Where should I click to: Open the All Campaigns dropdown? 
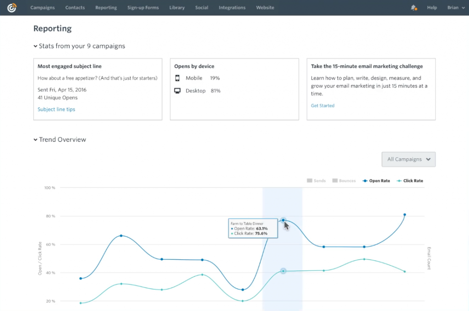click(409, 159)
